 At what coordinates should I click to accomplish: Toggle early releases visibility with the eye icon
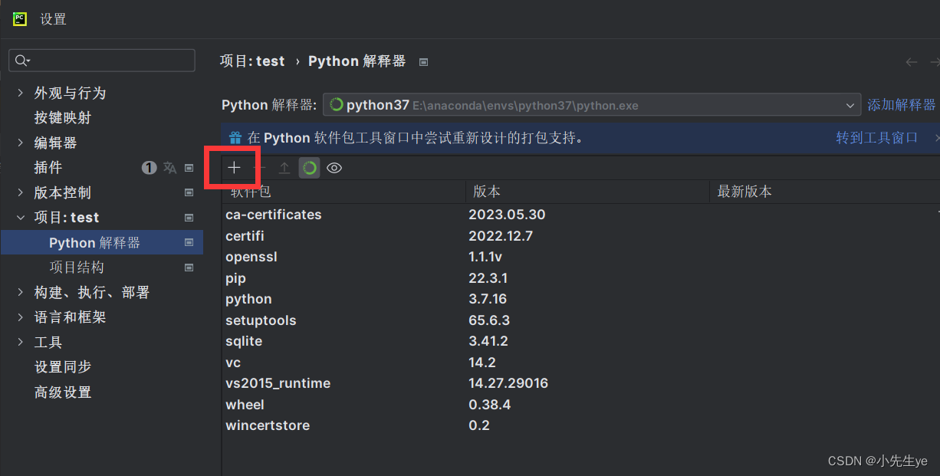click(334, 167)
